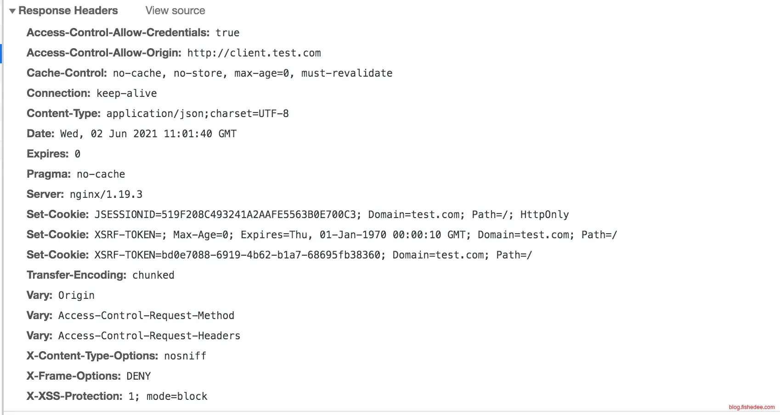Click the Pragma no-cache value
Screen dimensions: 780x415
[101, 174]
